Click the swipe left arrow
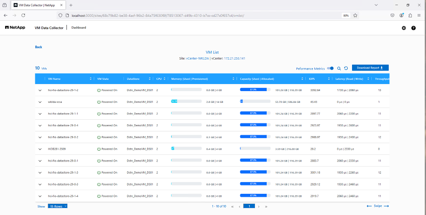Screen dimensions: 426x215 tap(369, 206)
